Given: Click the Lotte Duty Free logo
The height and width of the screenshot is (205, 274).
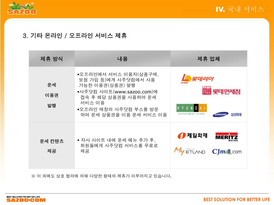Looking at the screenshot, I should [x=221, y=90].
